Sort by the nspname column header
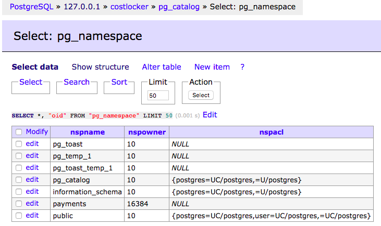Viewport: 381px width, 226px height. tap(88, 132)
